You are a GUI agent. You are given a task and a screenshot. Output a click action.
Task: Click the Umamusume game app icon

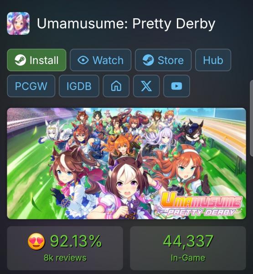coord(18,23)
